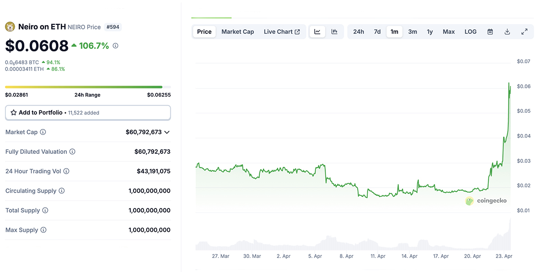The width and height of the screenshot is (541, 272).
Task: Set chart range to 1m
Action: (x=394, y=32)
